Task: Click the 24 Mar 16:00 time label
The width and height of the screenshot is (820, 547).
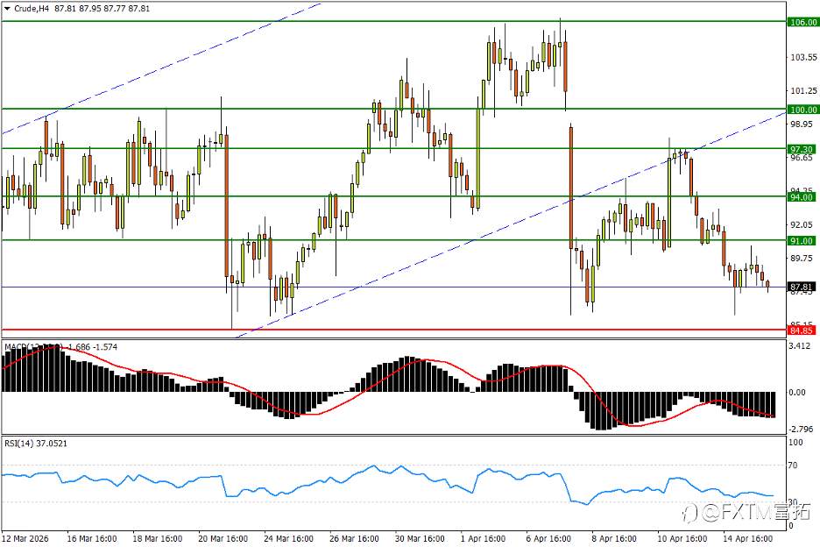Action: (x=289, y=538)
